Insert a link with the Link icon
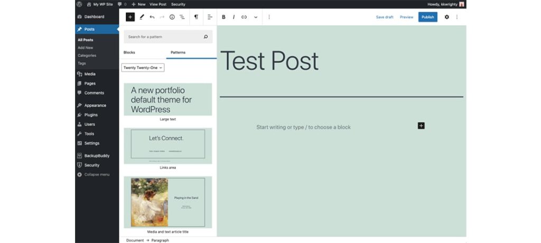 point(244,17)
